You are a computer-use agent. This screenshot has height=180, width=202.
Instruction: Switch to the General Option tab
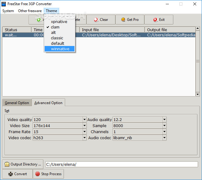pyautogui.click(x=17, y=103)
